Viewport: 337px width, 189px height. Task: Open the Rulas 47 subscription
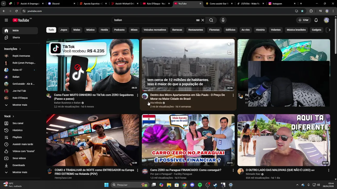(x=20, y=70)
